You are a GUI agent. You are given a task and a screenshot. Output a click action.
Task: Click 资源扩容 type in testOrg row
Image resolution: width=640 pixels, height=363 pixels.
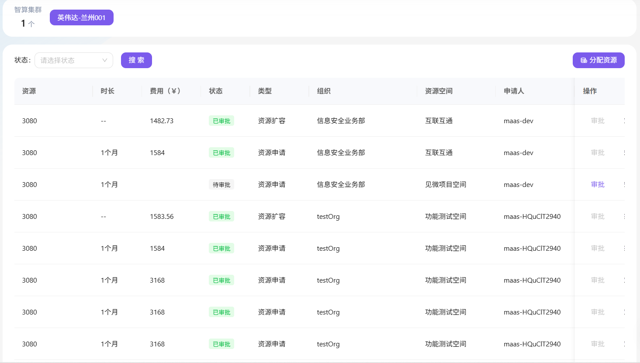coord(271,216)
